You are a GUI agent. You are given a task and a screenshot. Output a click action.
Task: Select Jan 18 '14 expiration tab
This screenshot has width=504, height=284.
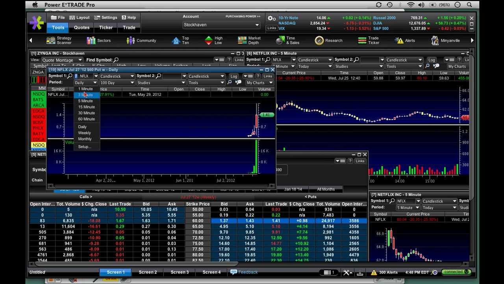point(293,189)
